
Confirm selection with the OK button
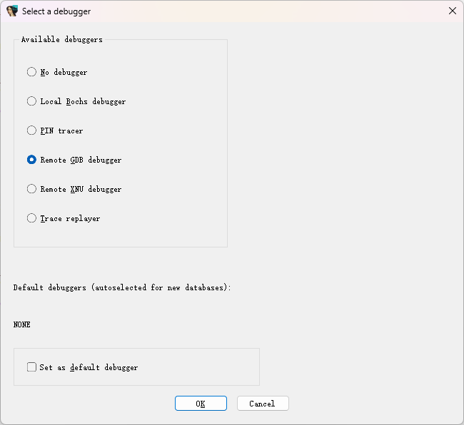(201, 404)
